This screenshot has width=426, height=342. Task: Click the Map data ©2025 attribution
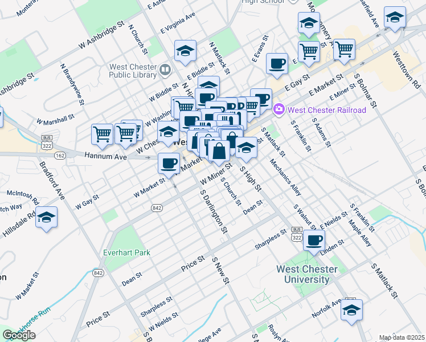coord(402,337)
